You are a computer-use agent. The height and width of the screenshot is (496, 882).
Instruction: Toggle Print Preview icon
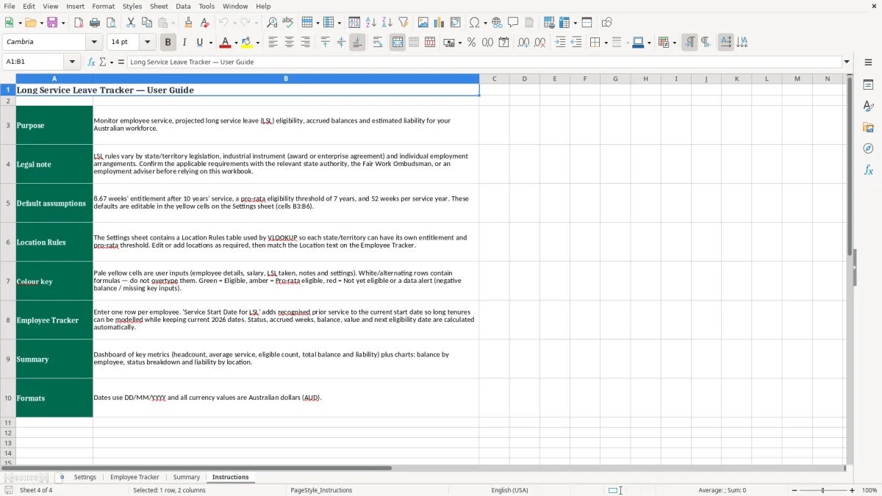(x=111, y=23)
